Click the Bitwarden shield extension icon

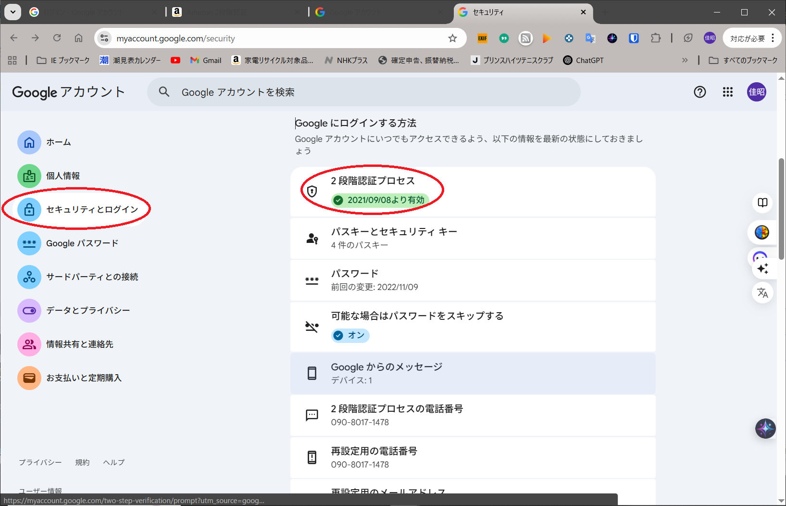click(x=634, y=38)
